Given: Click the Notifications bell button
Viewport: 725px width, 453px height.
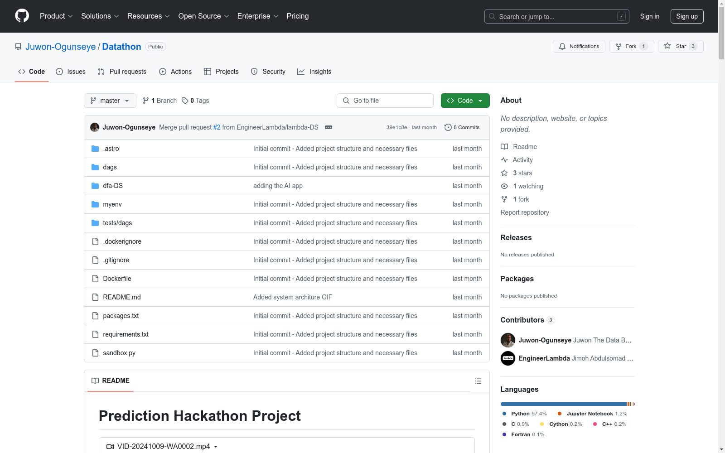Looking at the screenshot, I should (579, 46).
